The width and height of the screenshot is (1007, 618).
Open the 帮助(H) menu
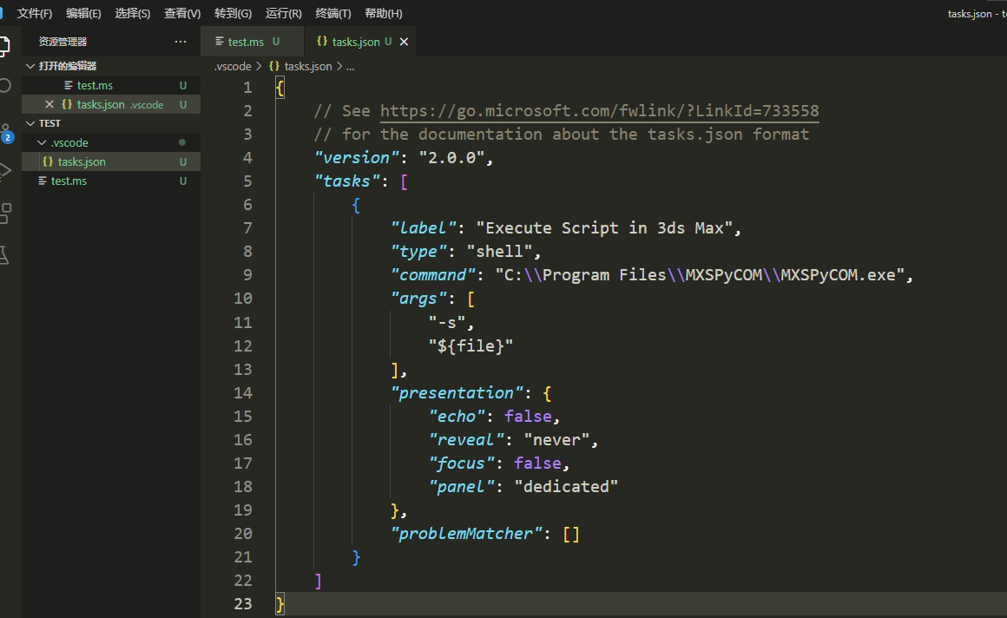(x=384, y=14)
